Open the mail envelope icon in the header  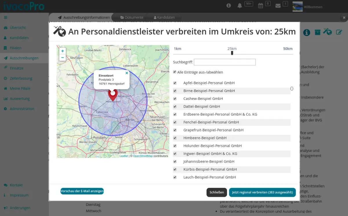click(x=278, y=6)
